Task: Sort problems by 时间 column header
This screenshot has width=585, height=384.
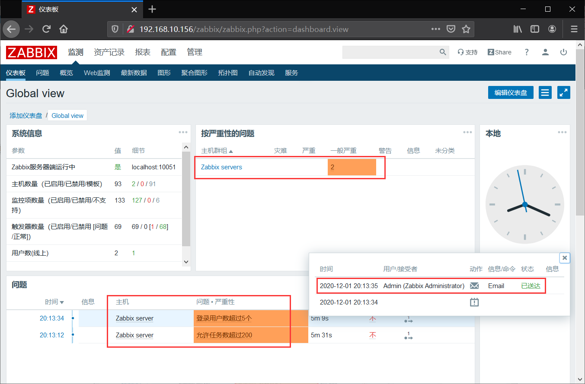Action: (54, 302)
